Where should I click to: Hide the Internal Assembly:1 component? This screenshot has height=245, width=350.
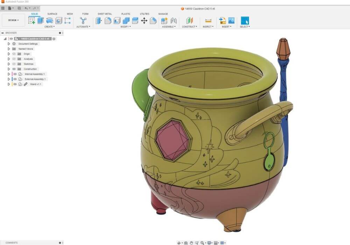pos(15,74)
